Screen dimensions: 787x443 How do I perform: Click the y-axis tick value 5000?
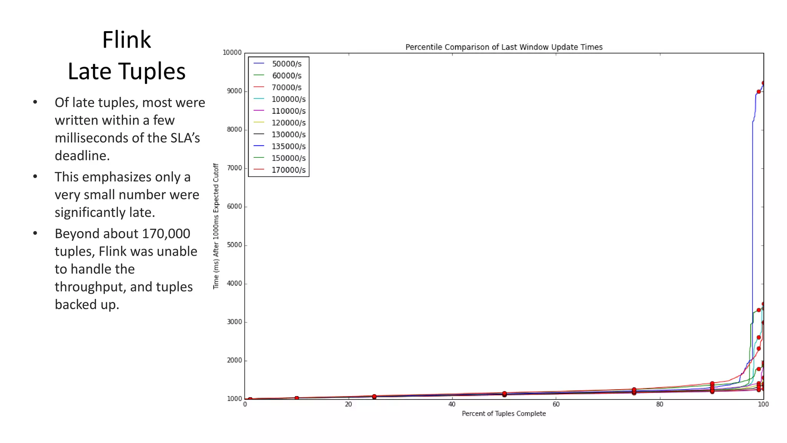click(x=234, y=245)
